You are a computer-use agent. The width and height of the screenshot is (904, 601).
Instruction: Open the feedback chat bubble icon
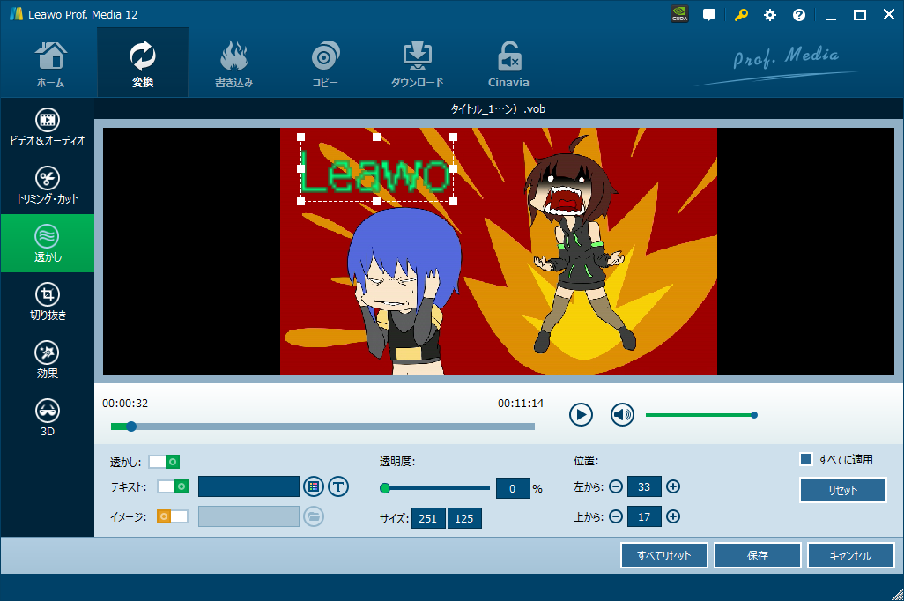[x=709, y=15]
